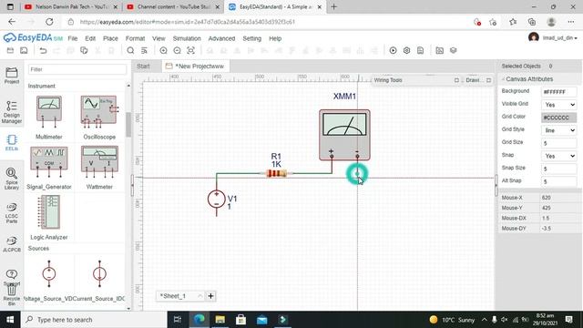Open the Visible Grid dropdown
Screen dimensions: 583x328
[558, 105]
